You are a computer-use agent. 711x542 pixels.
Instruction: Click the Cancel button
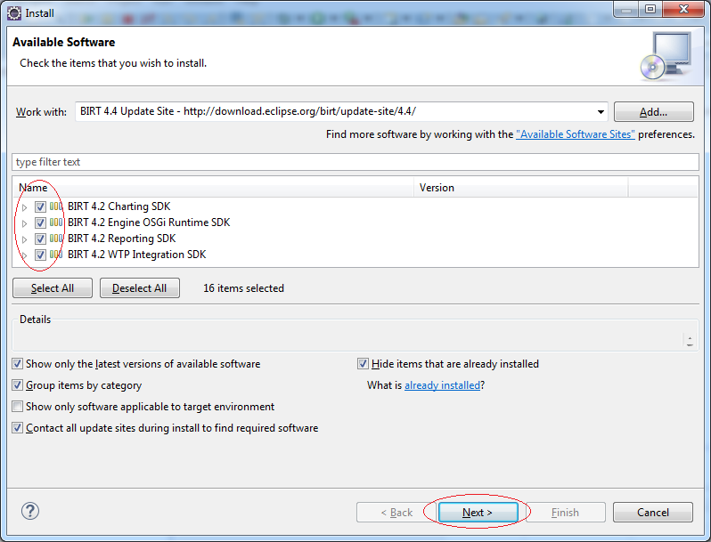(653, 512)
